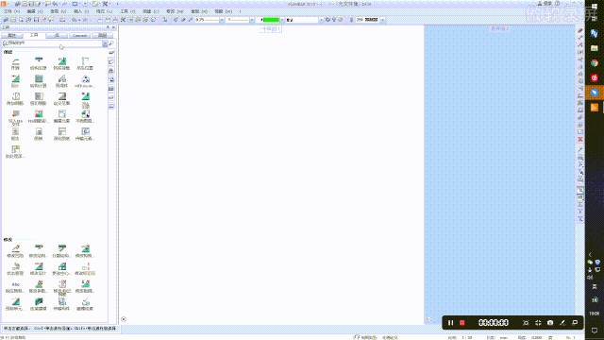Pause the screen recording
Image resolution: width=604 pixels, height=340 pixels.
pos(451,323)
